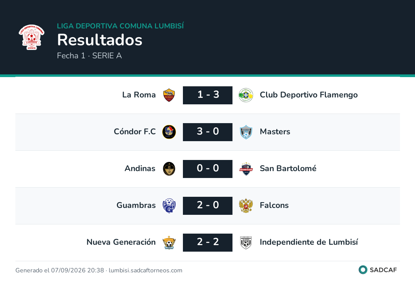Click the SADCAF logo icon
The height and width of the screenshot is (290, 415).
click(363, 270)
